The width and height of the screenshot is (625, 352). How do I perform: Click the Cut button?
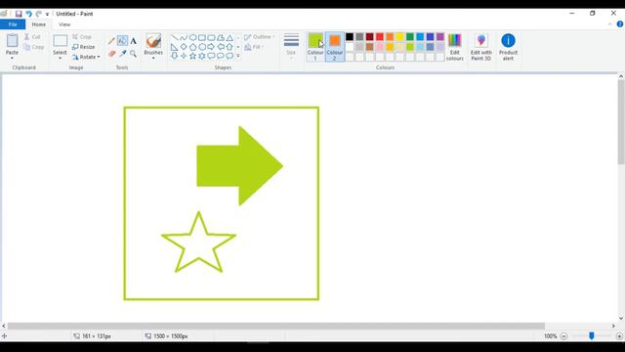[x=32, y=37]
